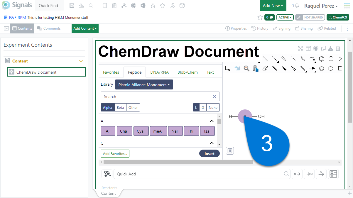Toggle the Beta filter

tap(120, 107)
